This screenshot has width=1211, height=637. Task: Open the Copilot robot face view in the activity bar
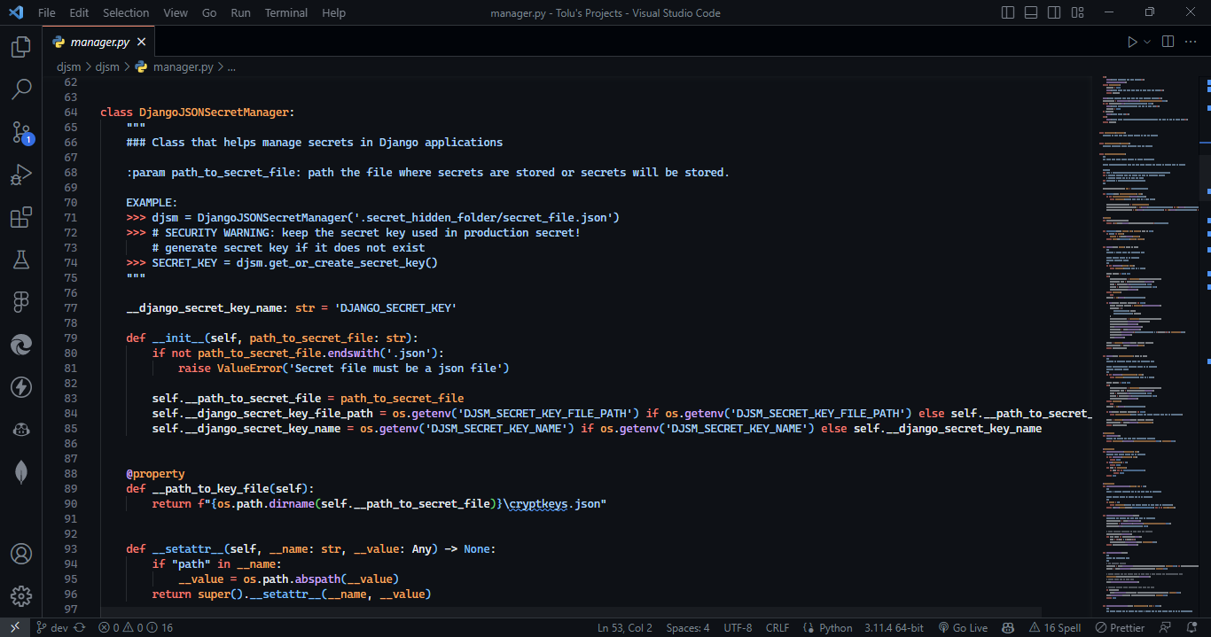point(21,430)
